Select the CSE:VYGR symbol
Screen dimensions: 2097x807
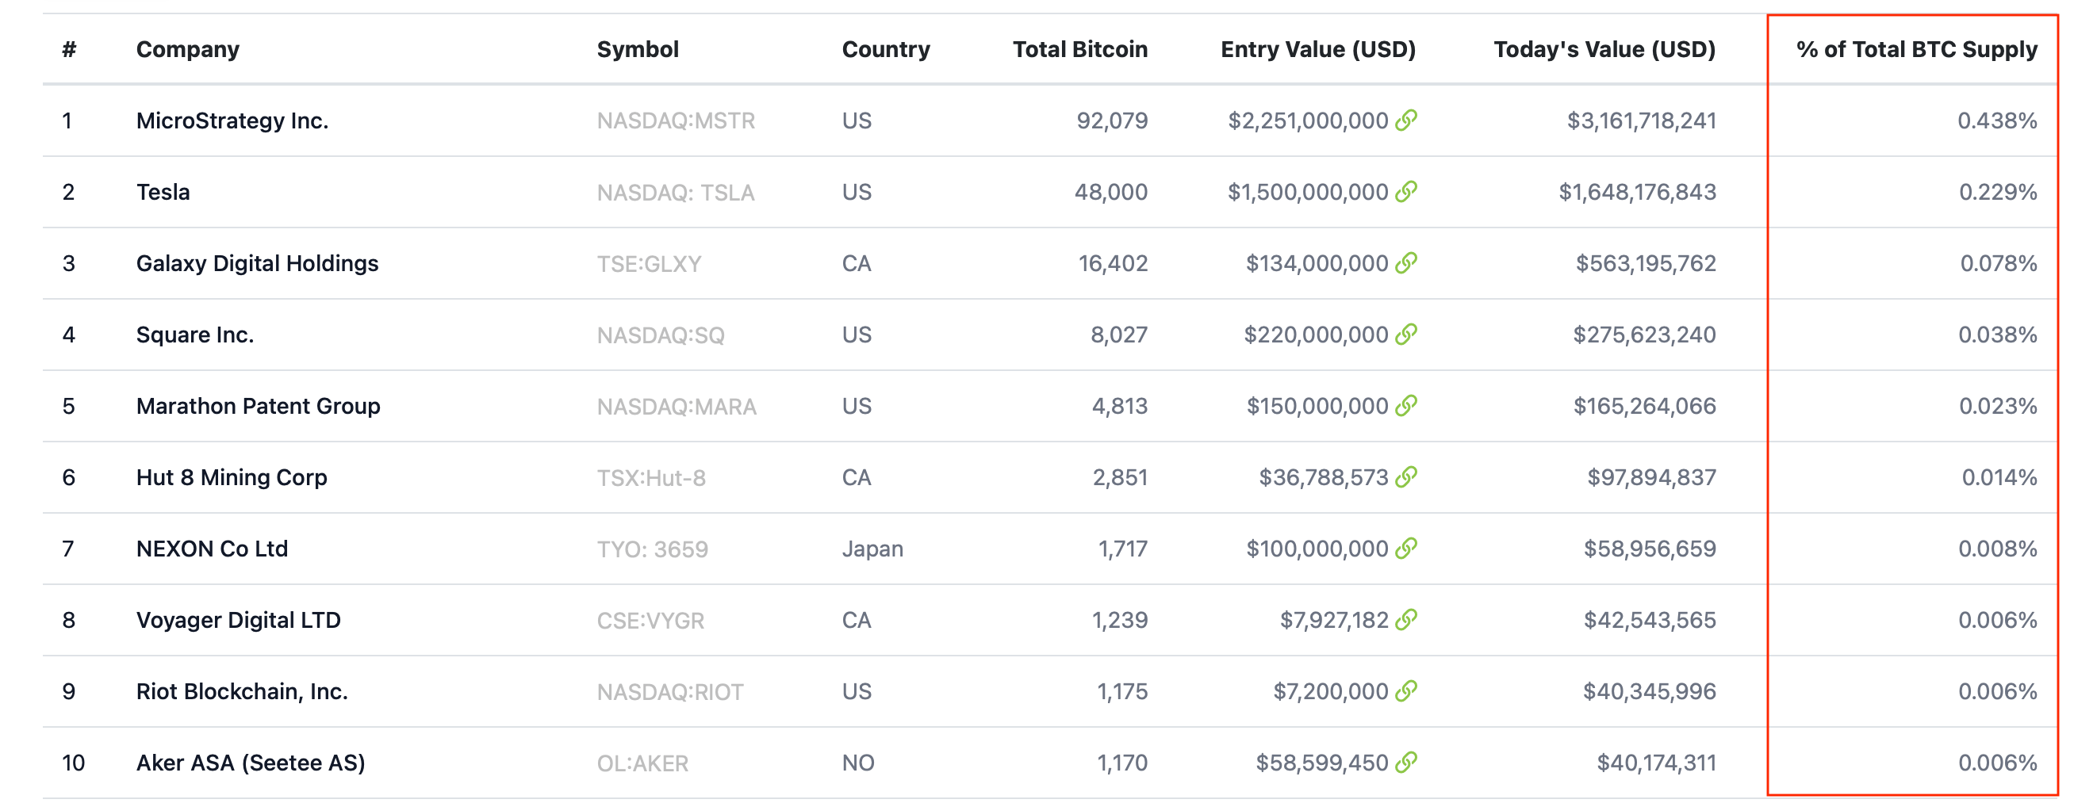[650, 621]
